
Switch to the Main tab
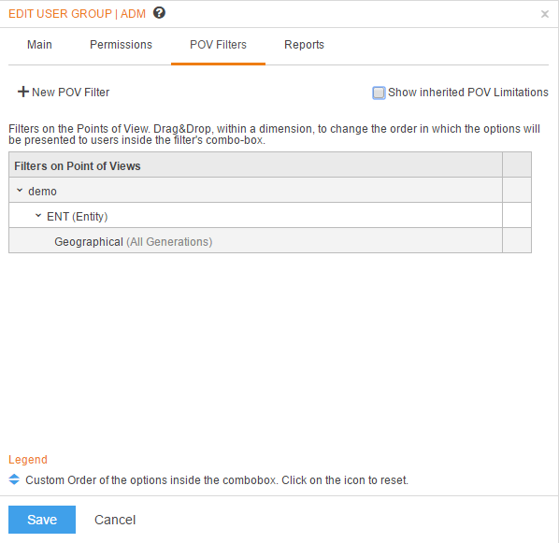coord(39,45)
